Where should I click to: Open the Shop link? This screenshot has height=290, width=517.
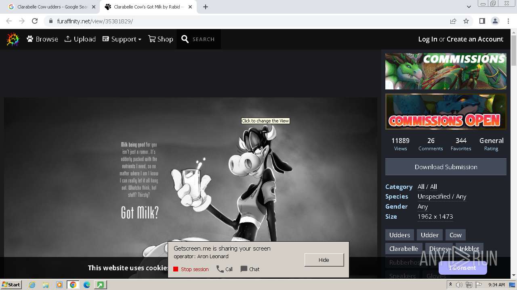tap(161, 39)
